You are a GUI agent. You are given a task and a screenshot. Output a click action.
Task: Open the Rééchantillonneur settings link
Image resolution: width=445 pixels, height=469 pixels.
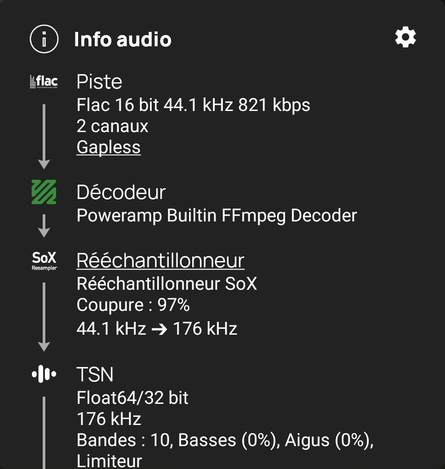point(161,261)
